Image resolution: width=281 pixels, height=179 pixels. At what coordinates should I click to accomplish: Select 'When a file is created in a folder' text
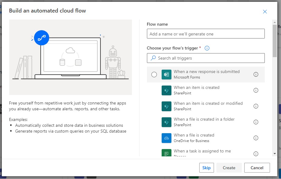204,119
